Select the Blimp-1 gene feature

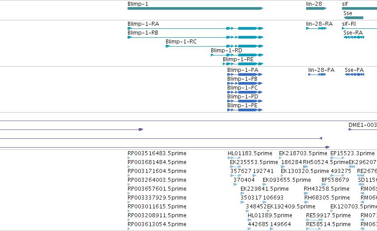click(195, 8)
